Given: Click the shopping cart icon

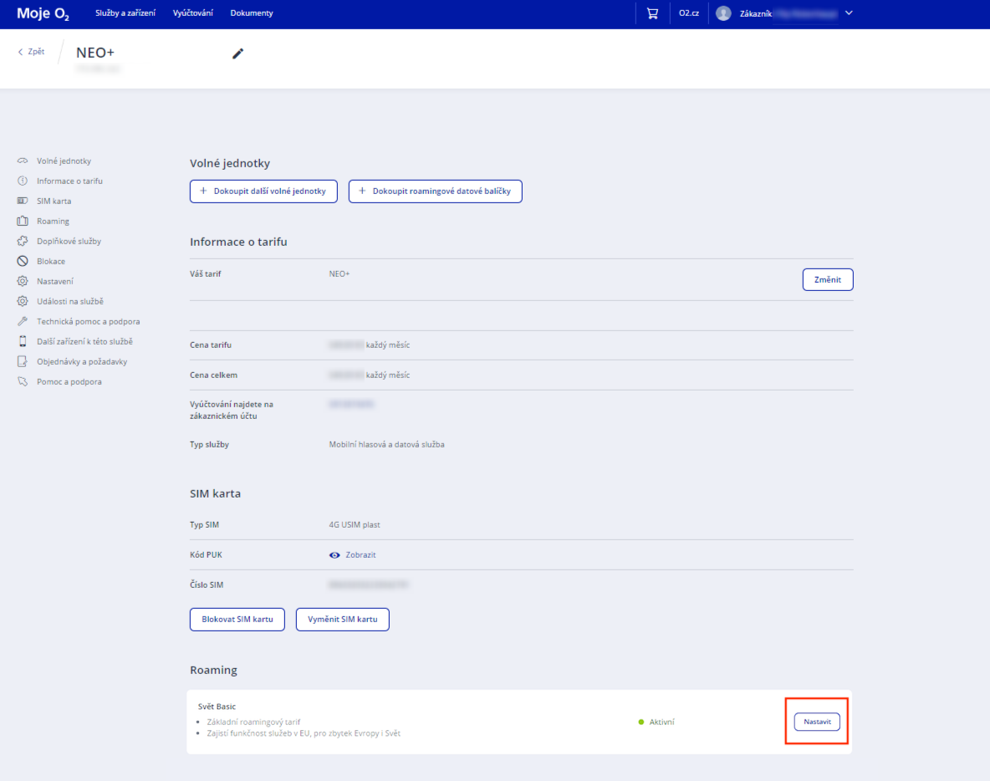Looking at the screenshot, I should (x=652, y=13).
